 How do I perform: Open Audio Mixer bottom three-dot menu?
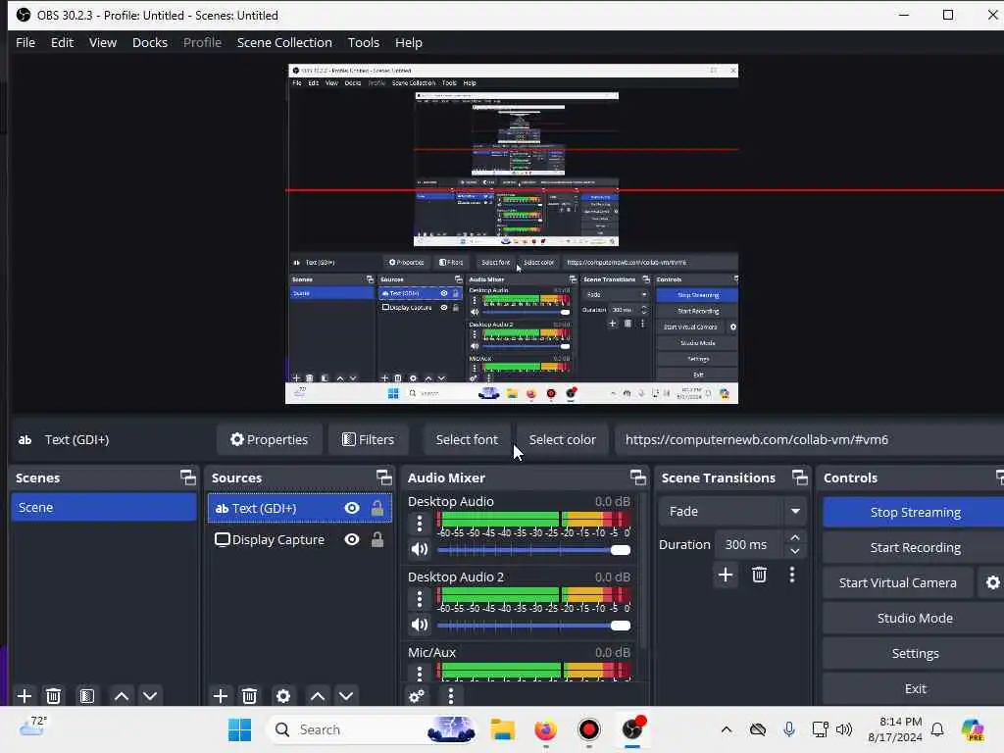451,696
